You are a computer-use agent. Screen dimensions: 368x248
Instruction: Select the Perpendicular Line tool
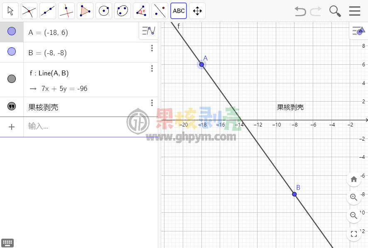[66, 11]
